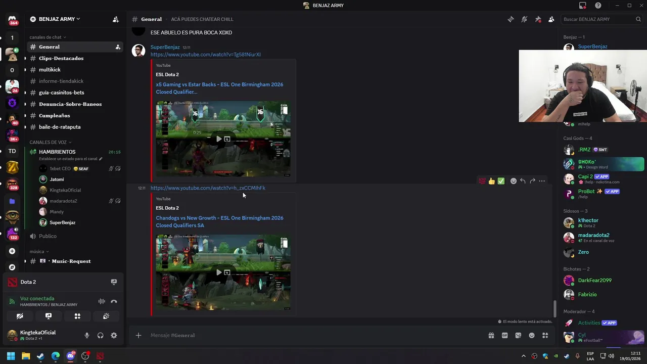The image size is (647, 364).
Task: Add a server with plus icon
Action: (x=12, y=251)
